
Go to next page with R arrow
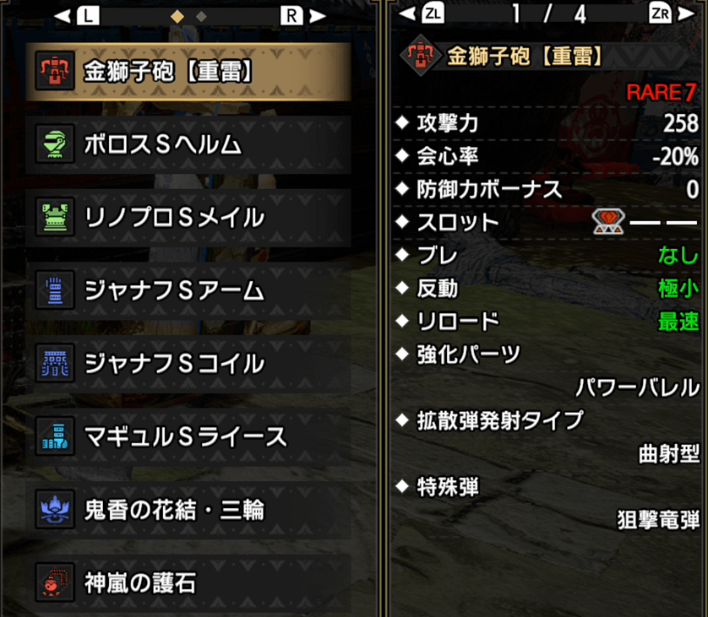tap(303, 16)
